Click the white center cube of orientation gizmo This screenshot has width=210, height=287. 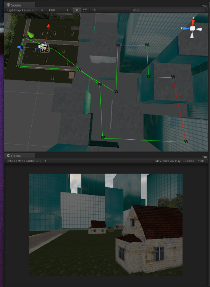click(x=192, y=29)
